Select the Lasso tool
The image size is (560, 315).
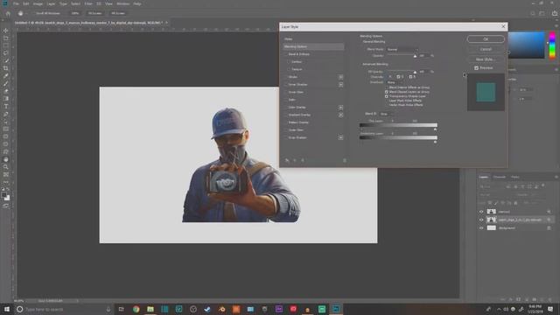[6, 52]
